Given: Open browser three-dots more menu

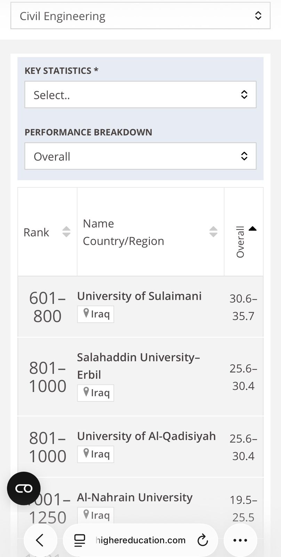Looking at the screenshot, I should pos(240,540).
